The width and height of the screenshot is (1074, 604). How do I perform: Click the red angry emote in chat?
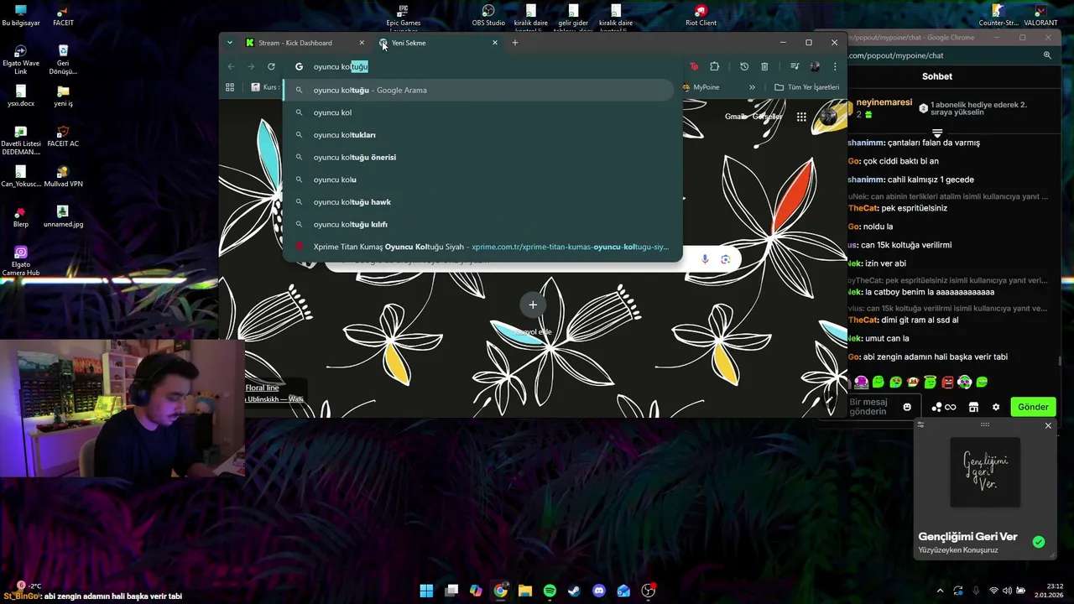(x=947, y=383)
